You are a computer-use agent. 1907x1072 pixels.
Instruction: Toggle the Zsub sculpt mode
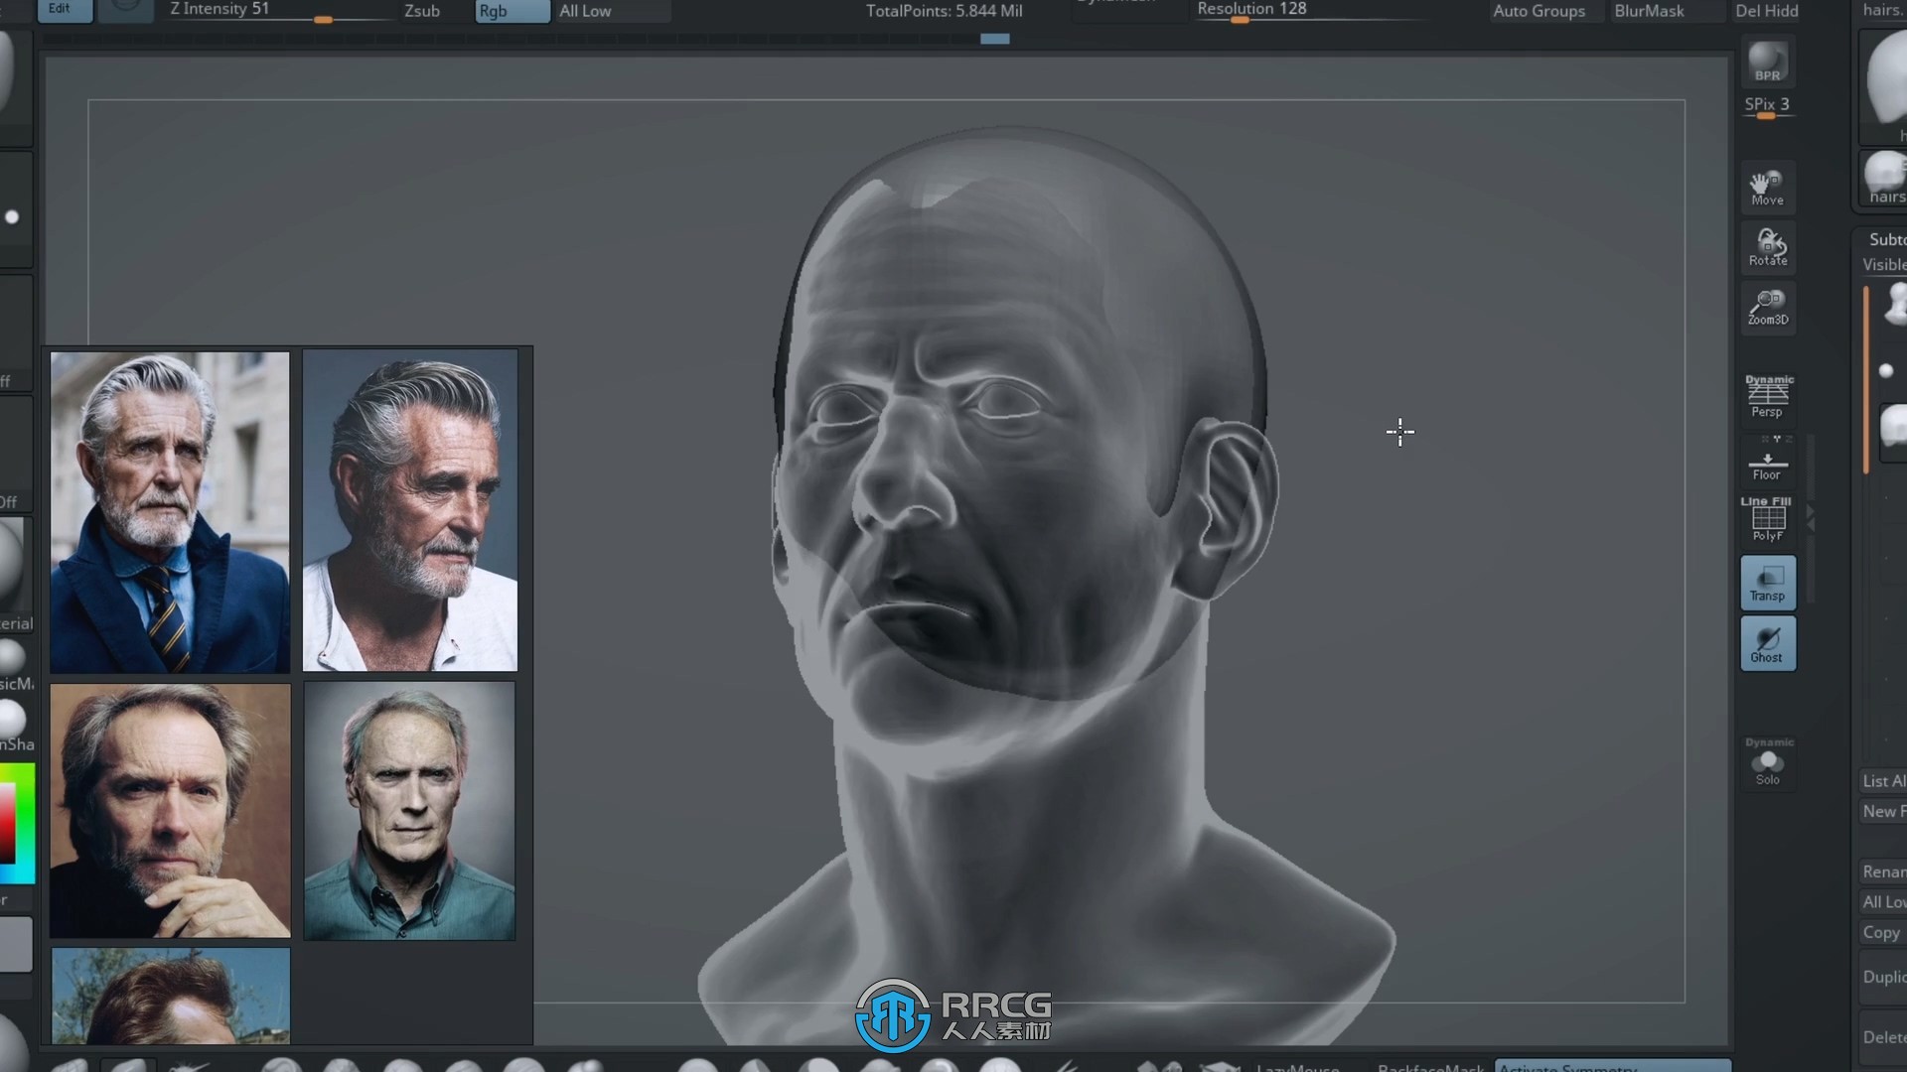[422, 11]
